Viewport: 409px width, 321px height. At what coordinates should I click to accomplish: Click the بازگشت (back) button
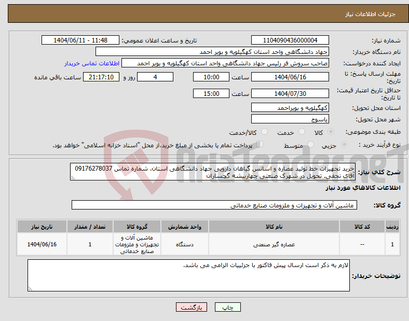coord(192,307)
